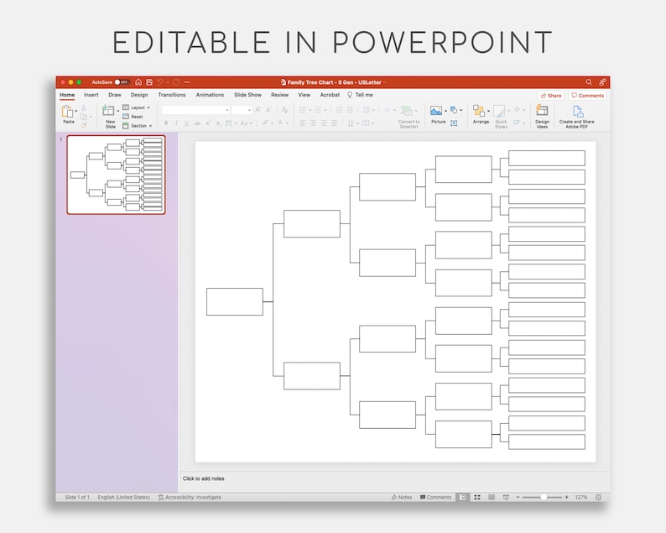
Task: Click the Center alignment icon
Action: click(314, 123)
